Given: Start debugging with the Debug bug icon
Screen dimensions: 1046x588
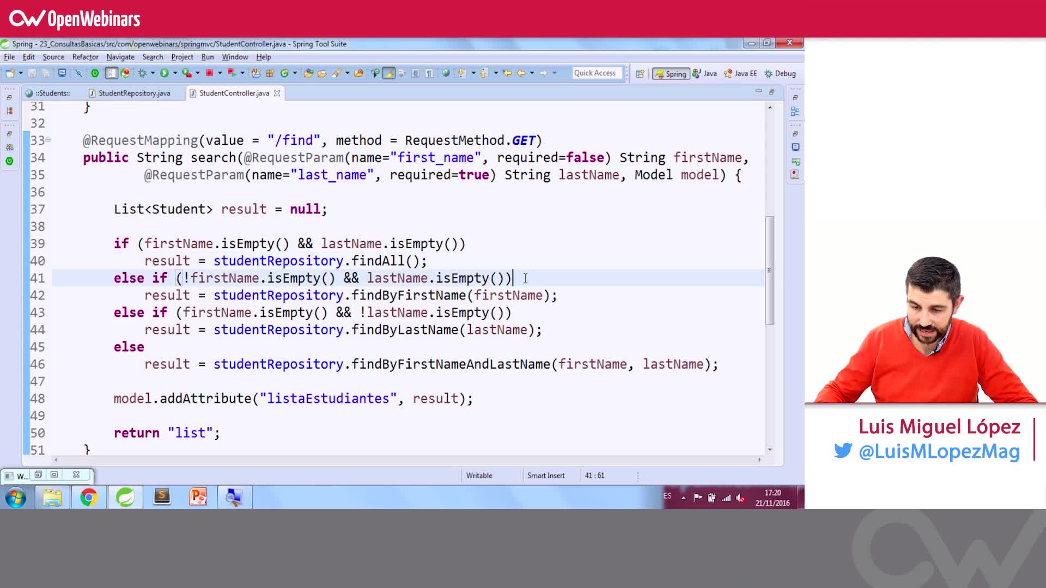Looking at the screenshot, I should coord(143,72).
